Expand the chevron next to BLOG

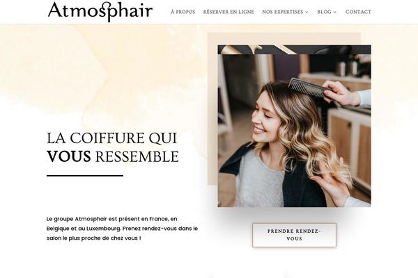(x=335, y=13)
